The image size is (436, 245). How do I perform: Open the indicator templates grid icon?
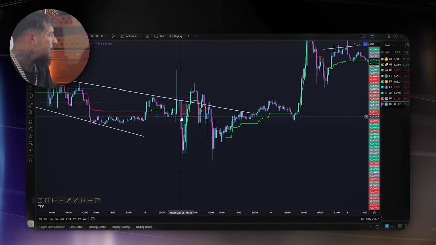[147, 36]
